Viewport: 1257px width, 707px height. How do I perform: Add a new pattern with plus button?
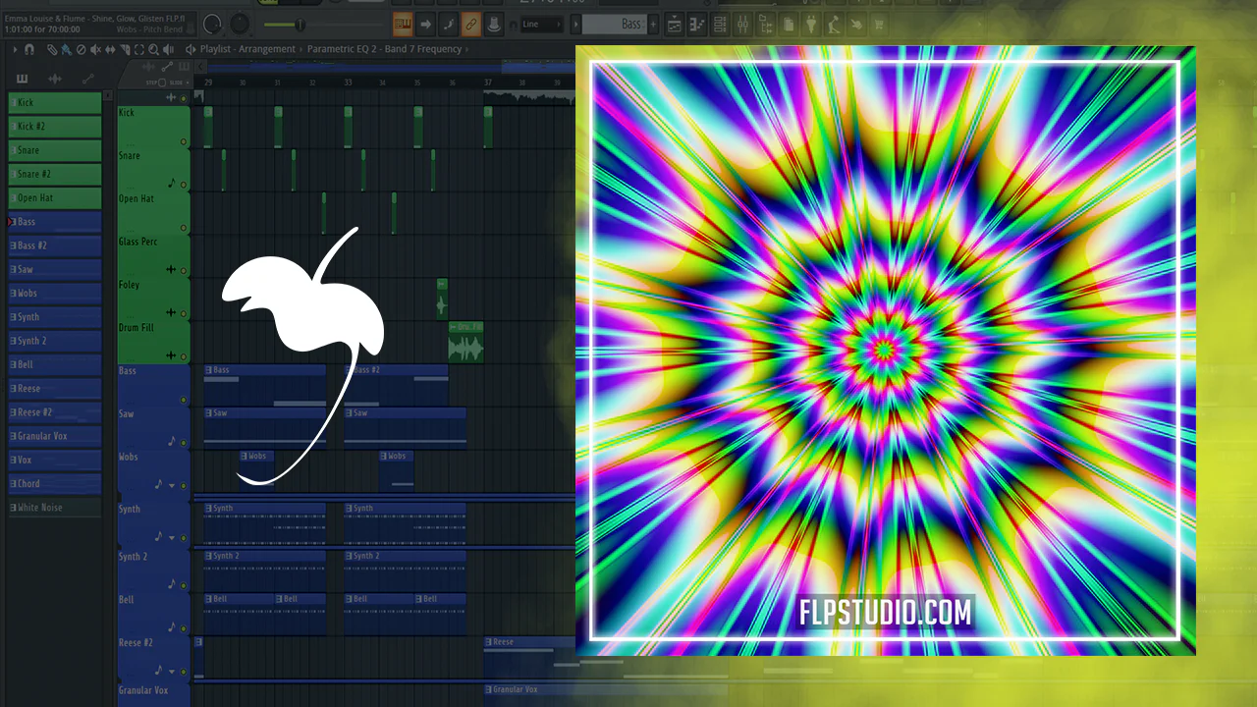click(653, 24)
